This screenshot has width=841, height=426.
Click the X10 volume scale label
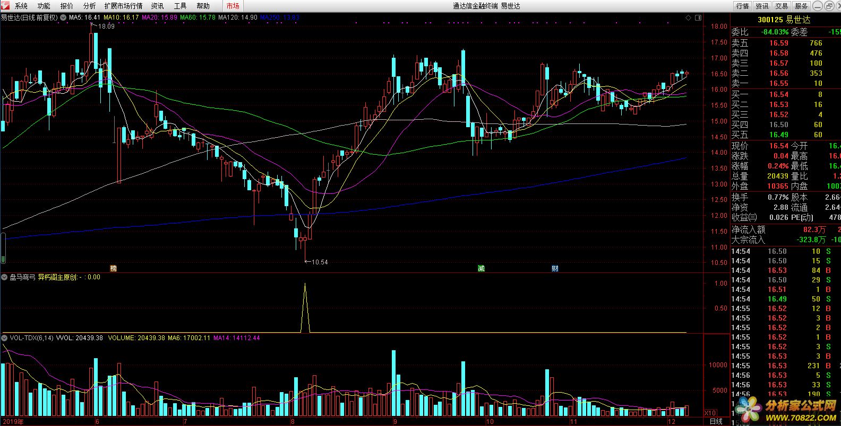pos(710,413)
